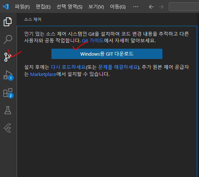This screenshot has height=177, width=199.
Task: Open the Marketplace link
Action: [43, 74]
